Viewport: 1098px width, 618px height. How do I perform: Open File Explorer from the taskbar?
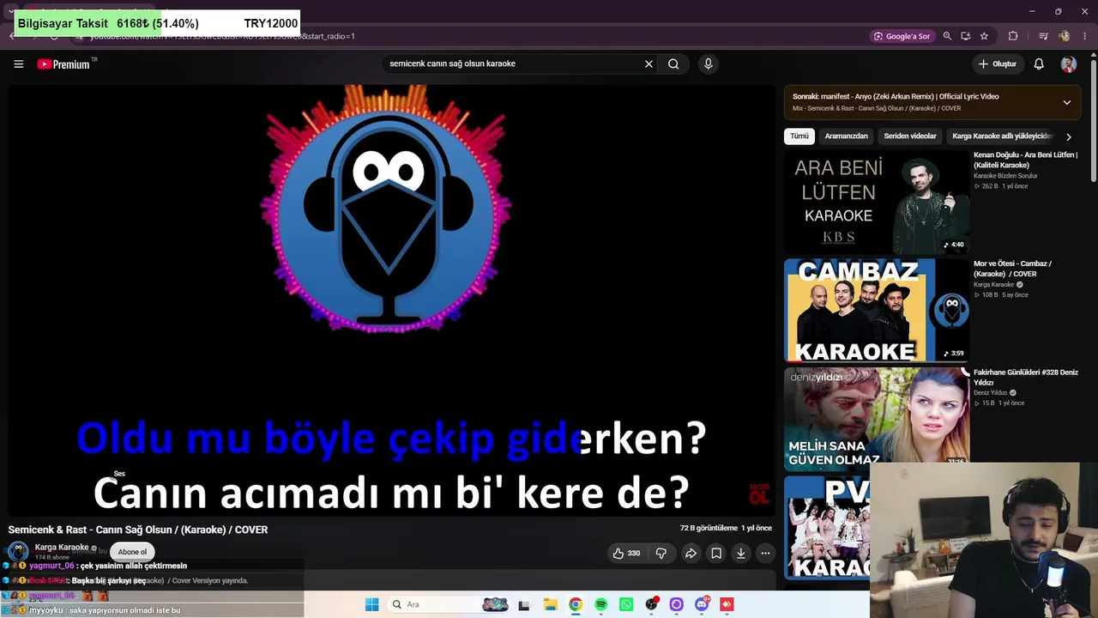(550, 604)
